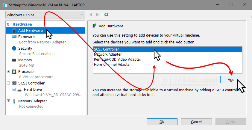The width and height of the screenshot is (252, 130).
Task: Click the SCSI Controller icon in tree
Action: (14, 83)
